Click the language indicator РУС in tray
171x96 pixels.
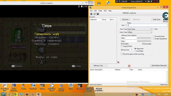159,94
